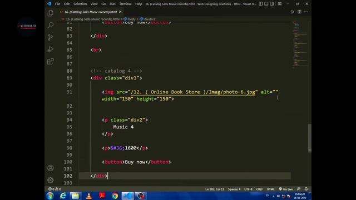Change indentation via Spaces: 4
The height and width of the screenshot is (200, 356).
(234, 189)
